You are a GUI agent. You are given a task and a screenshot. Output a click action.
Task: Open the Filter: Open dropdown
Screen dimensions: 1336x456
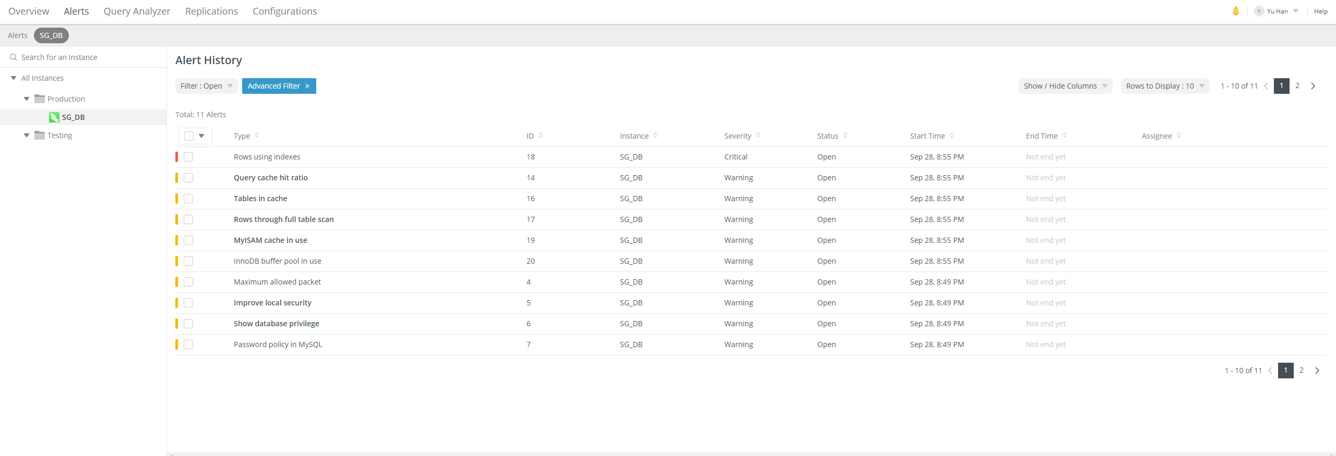[x=206, y=86]
